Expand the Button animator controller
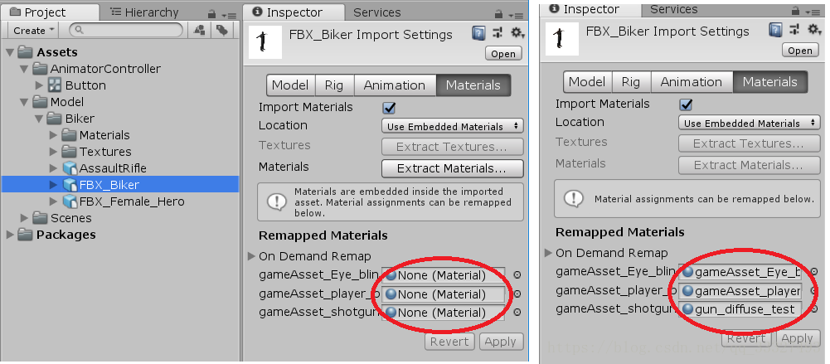The height and width of the screenshot is (364, 830). [39, 85]
